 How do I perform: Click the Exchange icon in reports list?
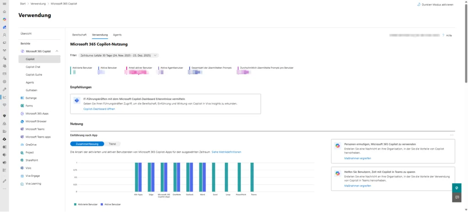point(22,98)
